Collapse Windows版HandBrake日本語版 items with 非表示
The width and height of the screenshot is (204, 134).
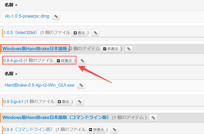(110, 49)
